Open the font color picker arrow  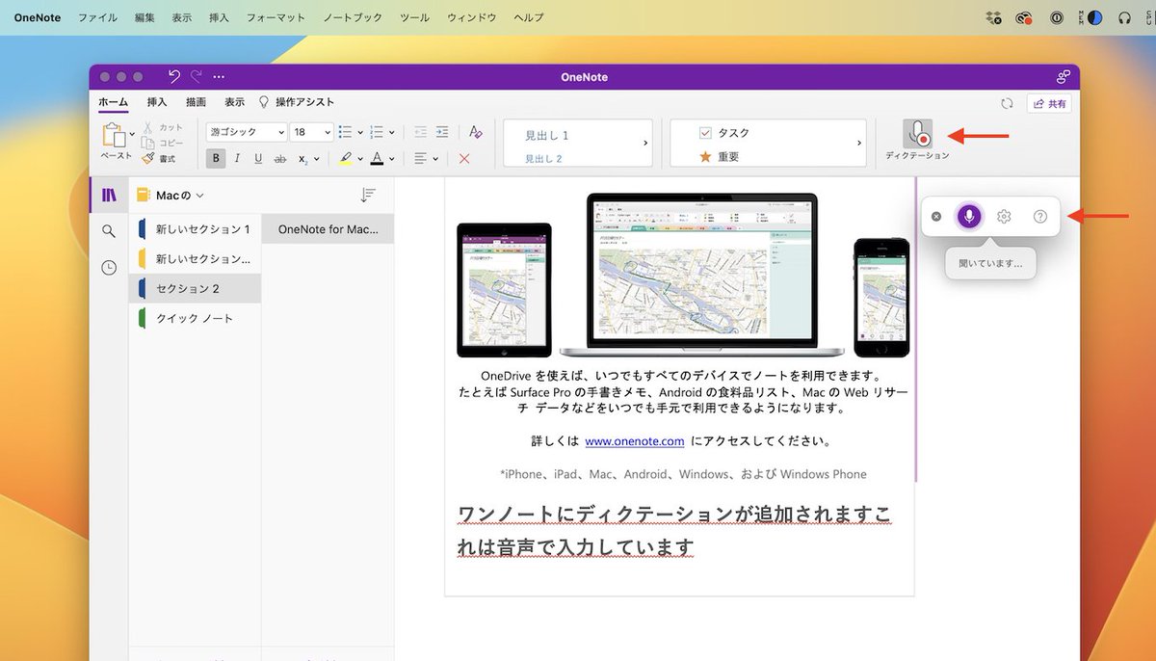391,160
